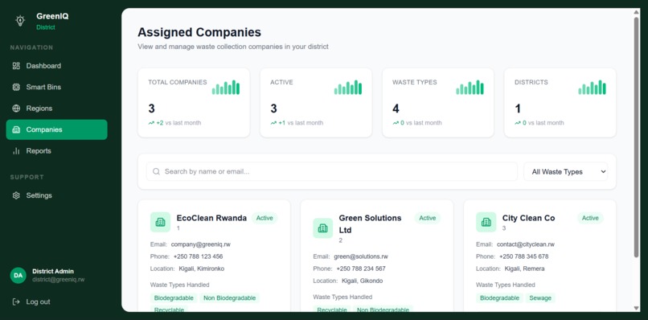
Task: Focus the Search by name or email field
Action: [x=332, y=171]
